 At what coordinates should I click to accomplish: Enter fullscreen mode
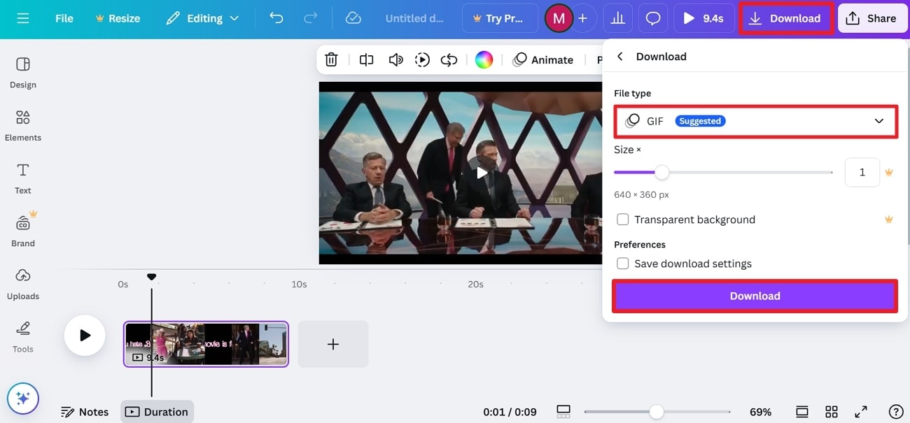click(861, 412)
